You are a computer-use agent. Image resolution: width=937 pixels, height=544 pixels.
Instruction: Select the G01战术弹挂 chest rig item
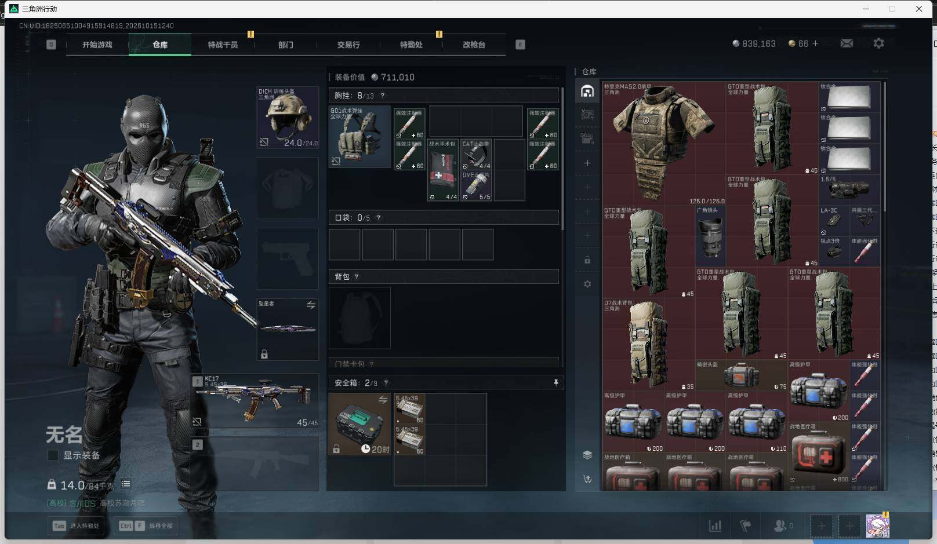[x=359, y=137]
